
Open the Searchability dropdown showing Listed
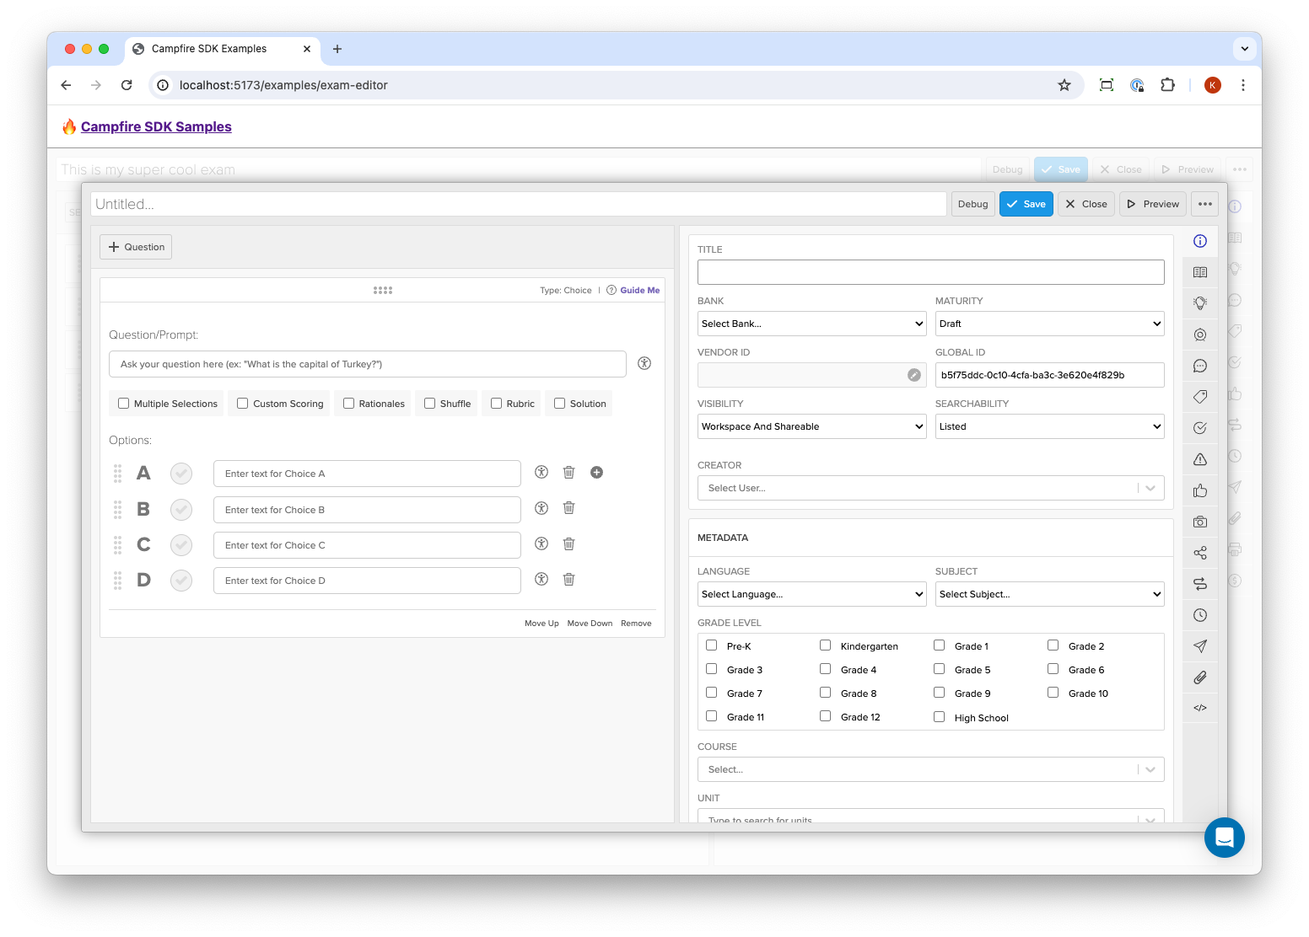tap(1050, 426)
